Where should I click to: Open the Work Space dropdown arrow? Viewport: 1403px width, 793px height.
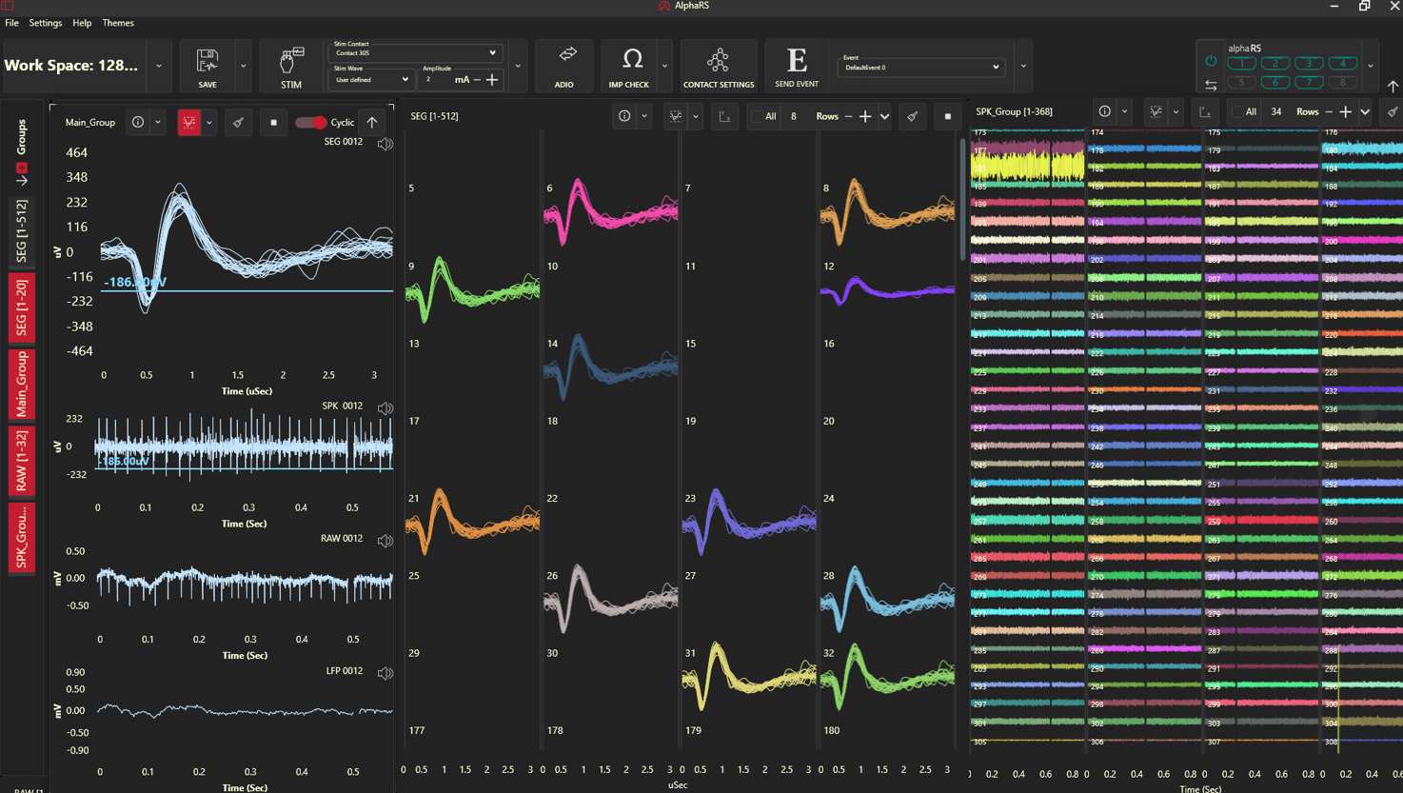159,66
